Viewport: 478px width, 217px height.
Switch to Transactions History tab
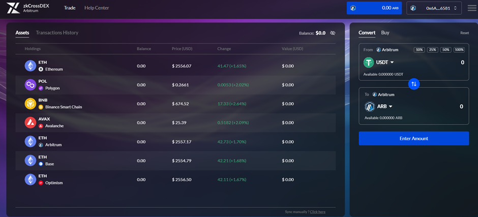(57, 33)
